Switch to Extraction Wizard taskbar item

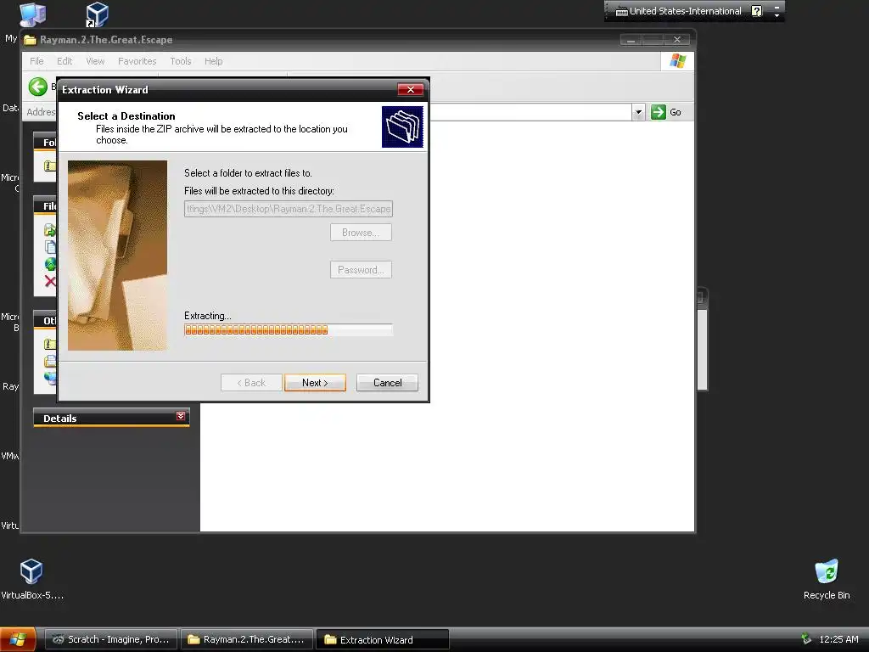click(383, 639)
